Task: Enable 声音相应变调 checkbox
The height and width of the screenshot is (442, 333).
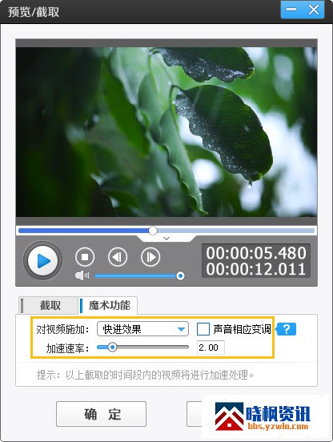Action: tap(203, 329)
